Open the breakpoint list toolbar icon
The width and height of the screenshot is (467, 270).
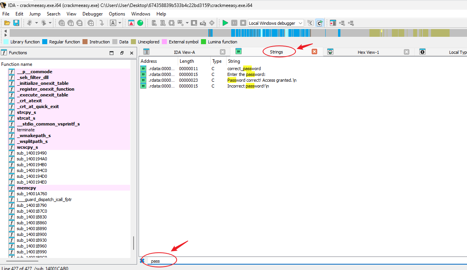pos(333,23)
